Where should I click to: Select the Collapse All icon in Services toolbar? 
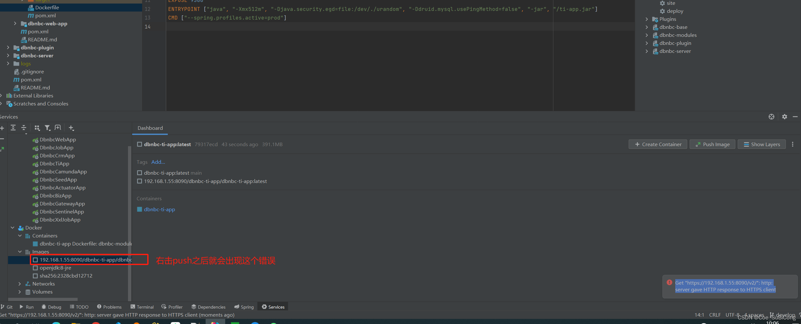click(x=24, y=128)
